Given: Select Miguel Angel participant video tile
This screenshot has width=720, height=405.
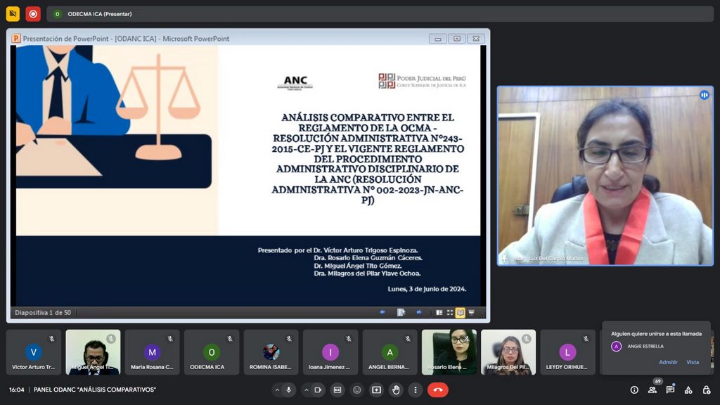Looking at the screenshot, I should pos(94,352).
